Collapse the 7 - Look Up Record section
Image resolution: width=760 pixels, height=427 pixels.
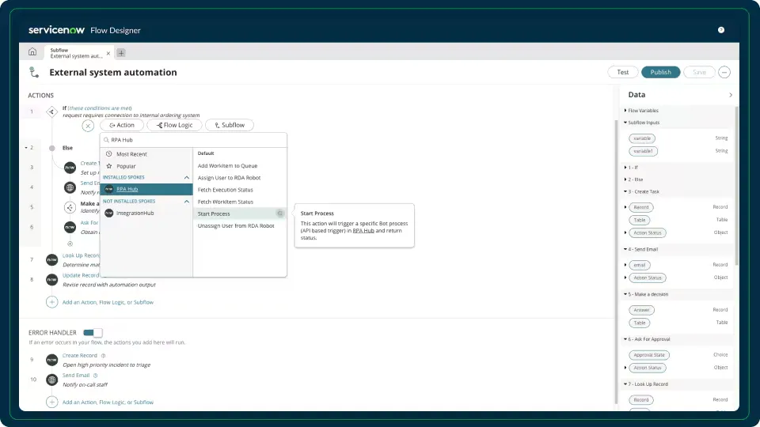pos(625,384)
